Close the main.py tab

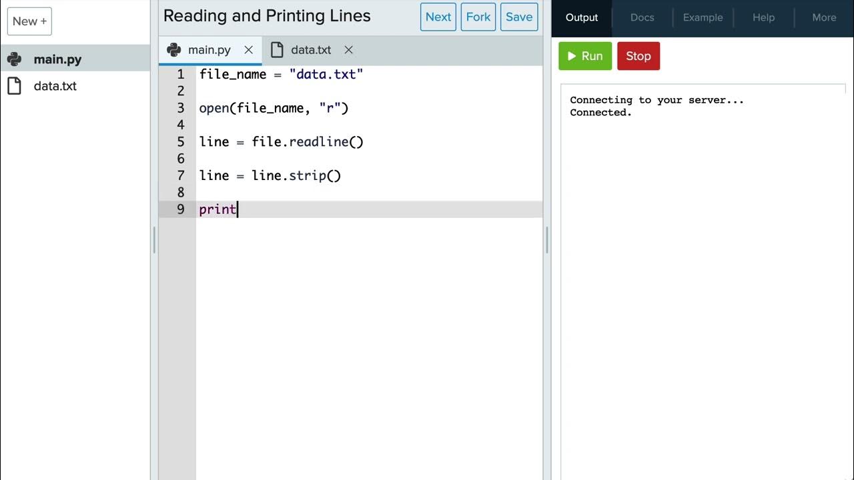click(x=248, y=50)
